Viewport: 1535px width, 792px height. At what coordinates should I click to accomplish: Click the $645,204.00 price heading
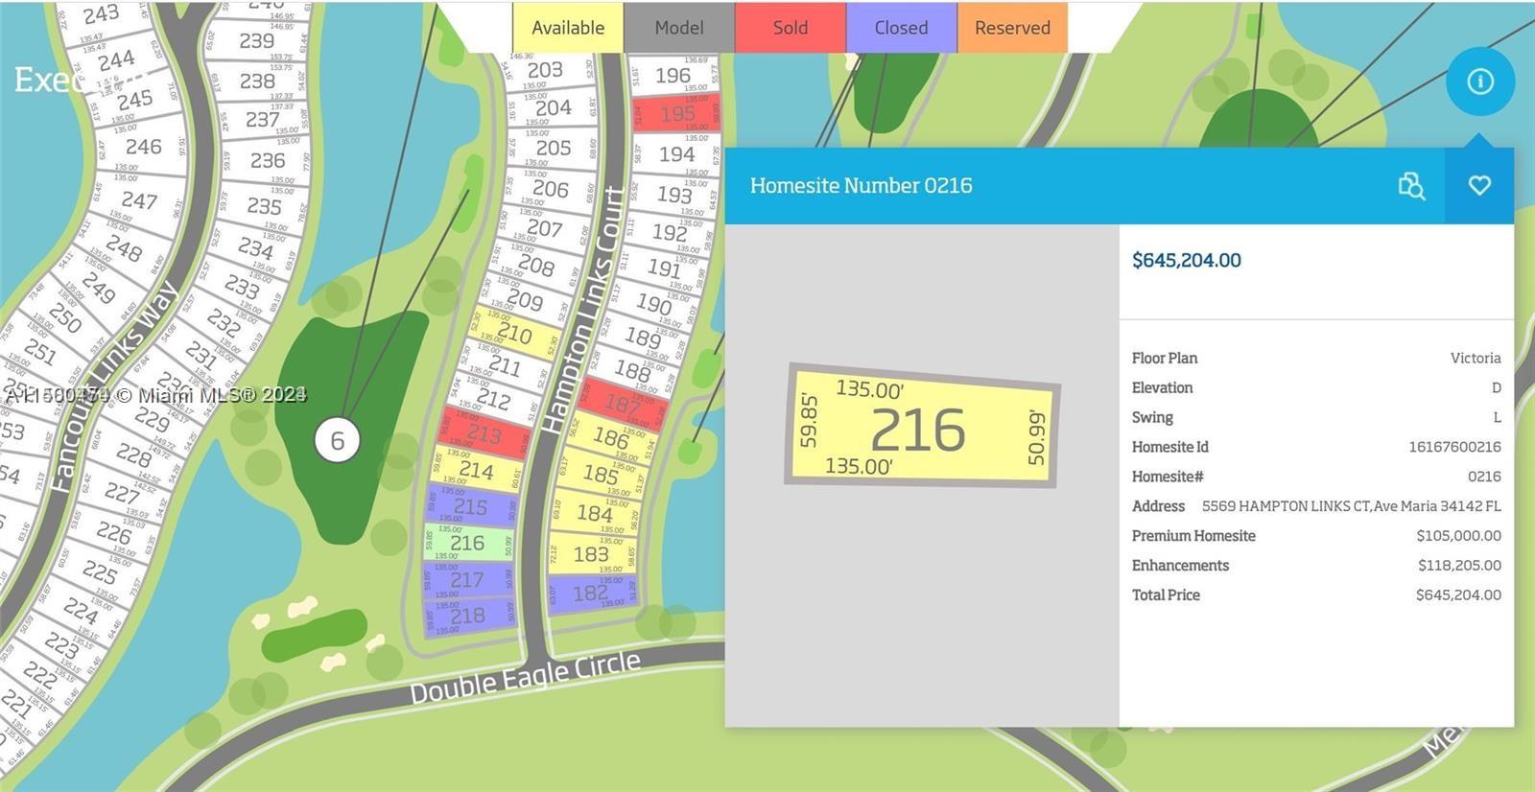coord(1187,260)
